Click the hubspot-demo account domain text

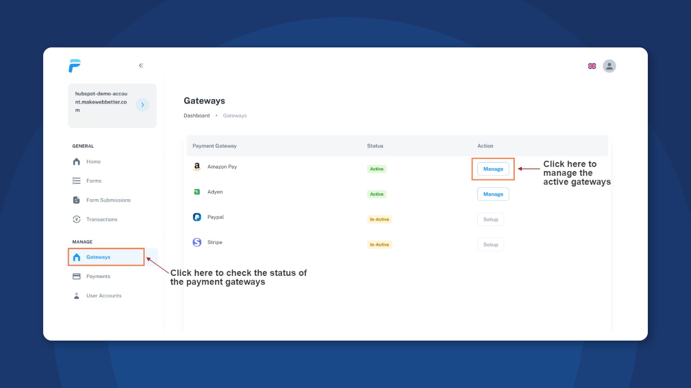coord(101,102)
